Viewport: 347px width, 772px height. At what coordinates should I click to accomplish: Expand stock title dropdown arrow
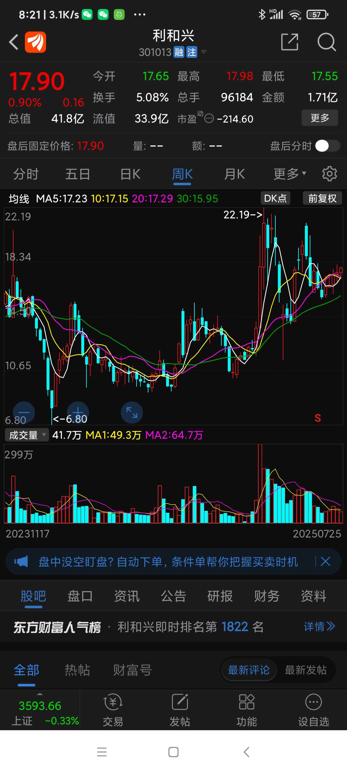(x=203, y=52)
